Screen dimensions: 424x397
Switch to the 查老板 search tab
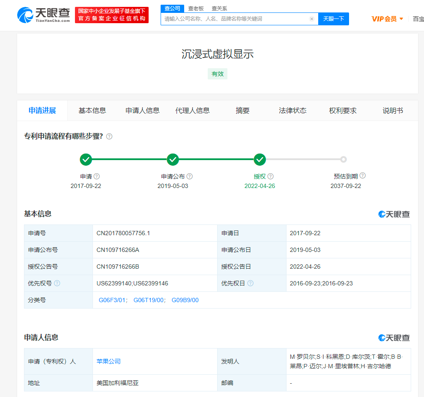[x=196, y=9]
